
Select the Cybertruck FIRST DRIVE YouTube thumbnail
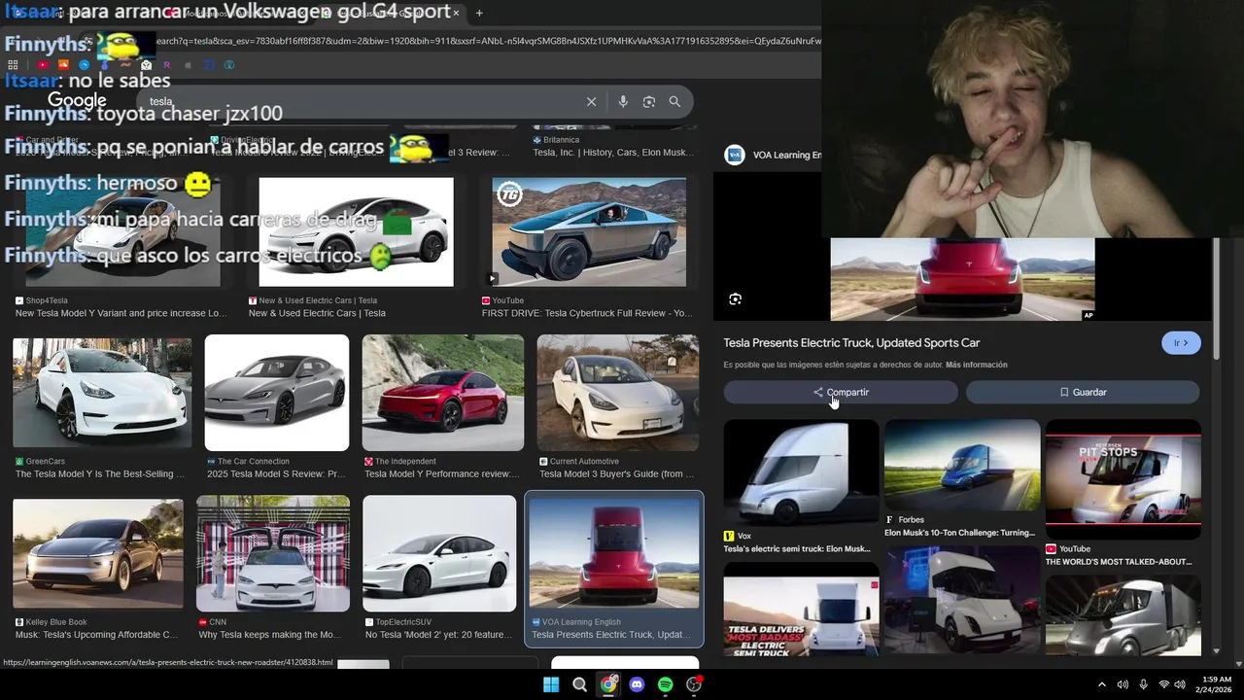(589, 231)
